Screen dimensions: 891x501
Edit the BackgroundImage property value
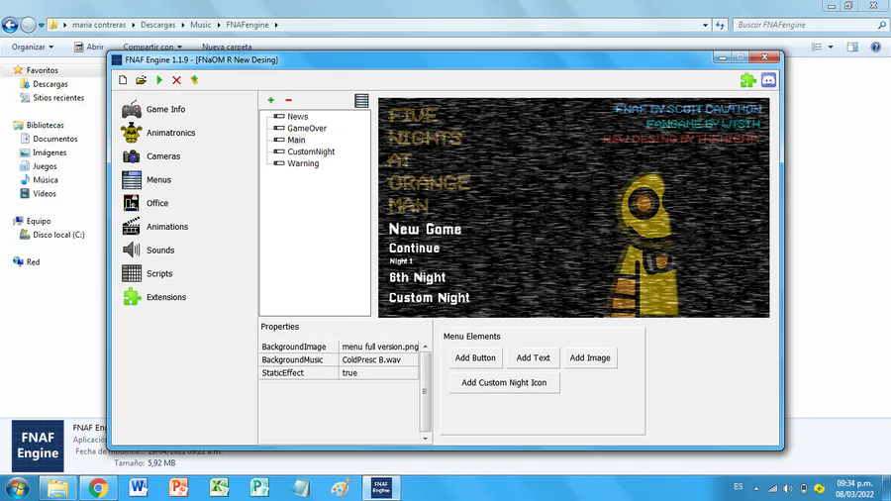click(379, 347)
